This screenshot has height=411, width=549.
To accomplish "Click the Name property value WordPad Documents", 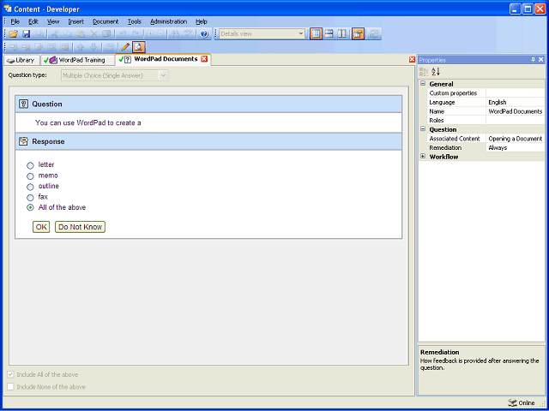I will [516, 111].
